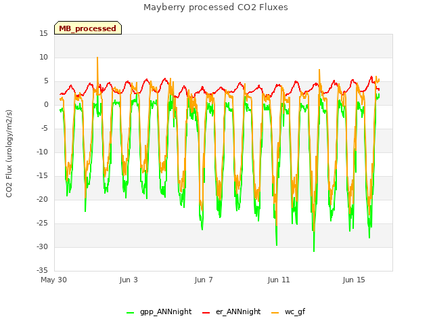
Task: Click the 0 y-axis tick label
Action: click(46, 105)
